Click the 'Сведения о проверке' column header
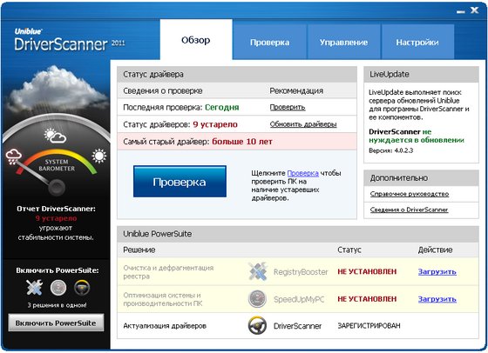This screenshot has height=353, width=488. pos(163,91)
